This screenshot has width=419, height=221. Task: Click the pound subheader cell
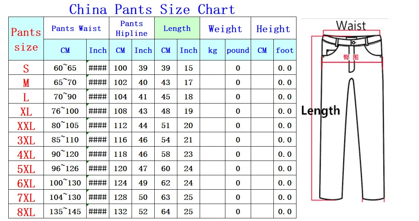coord(238,50)
